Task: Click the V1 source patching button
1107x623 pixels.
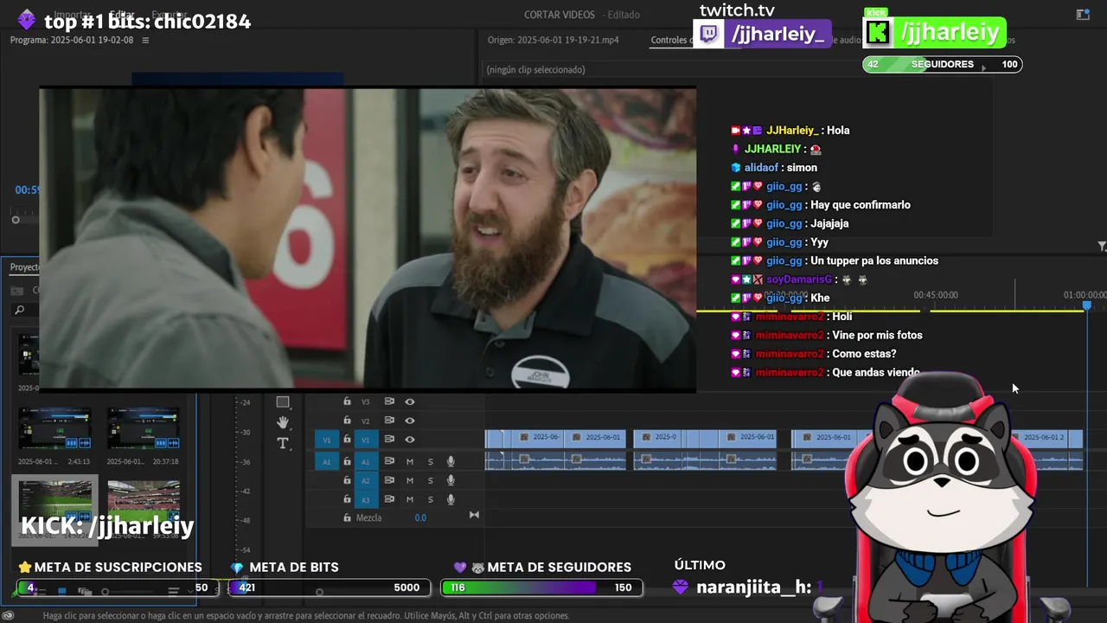Action: 326,440
